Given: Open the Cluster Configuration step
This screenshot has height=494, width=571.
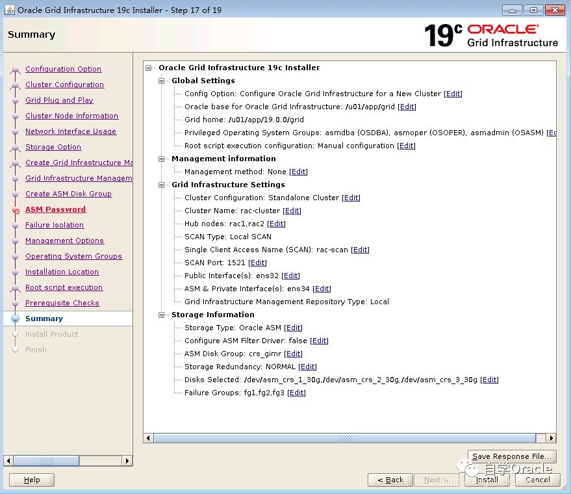Looking at the screenshot, I should [64, 84].
